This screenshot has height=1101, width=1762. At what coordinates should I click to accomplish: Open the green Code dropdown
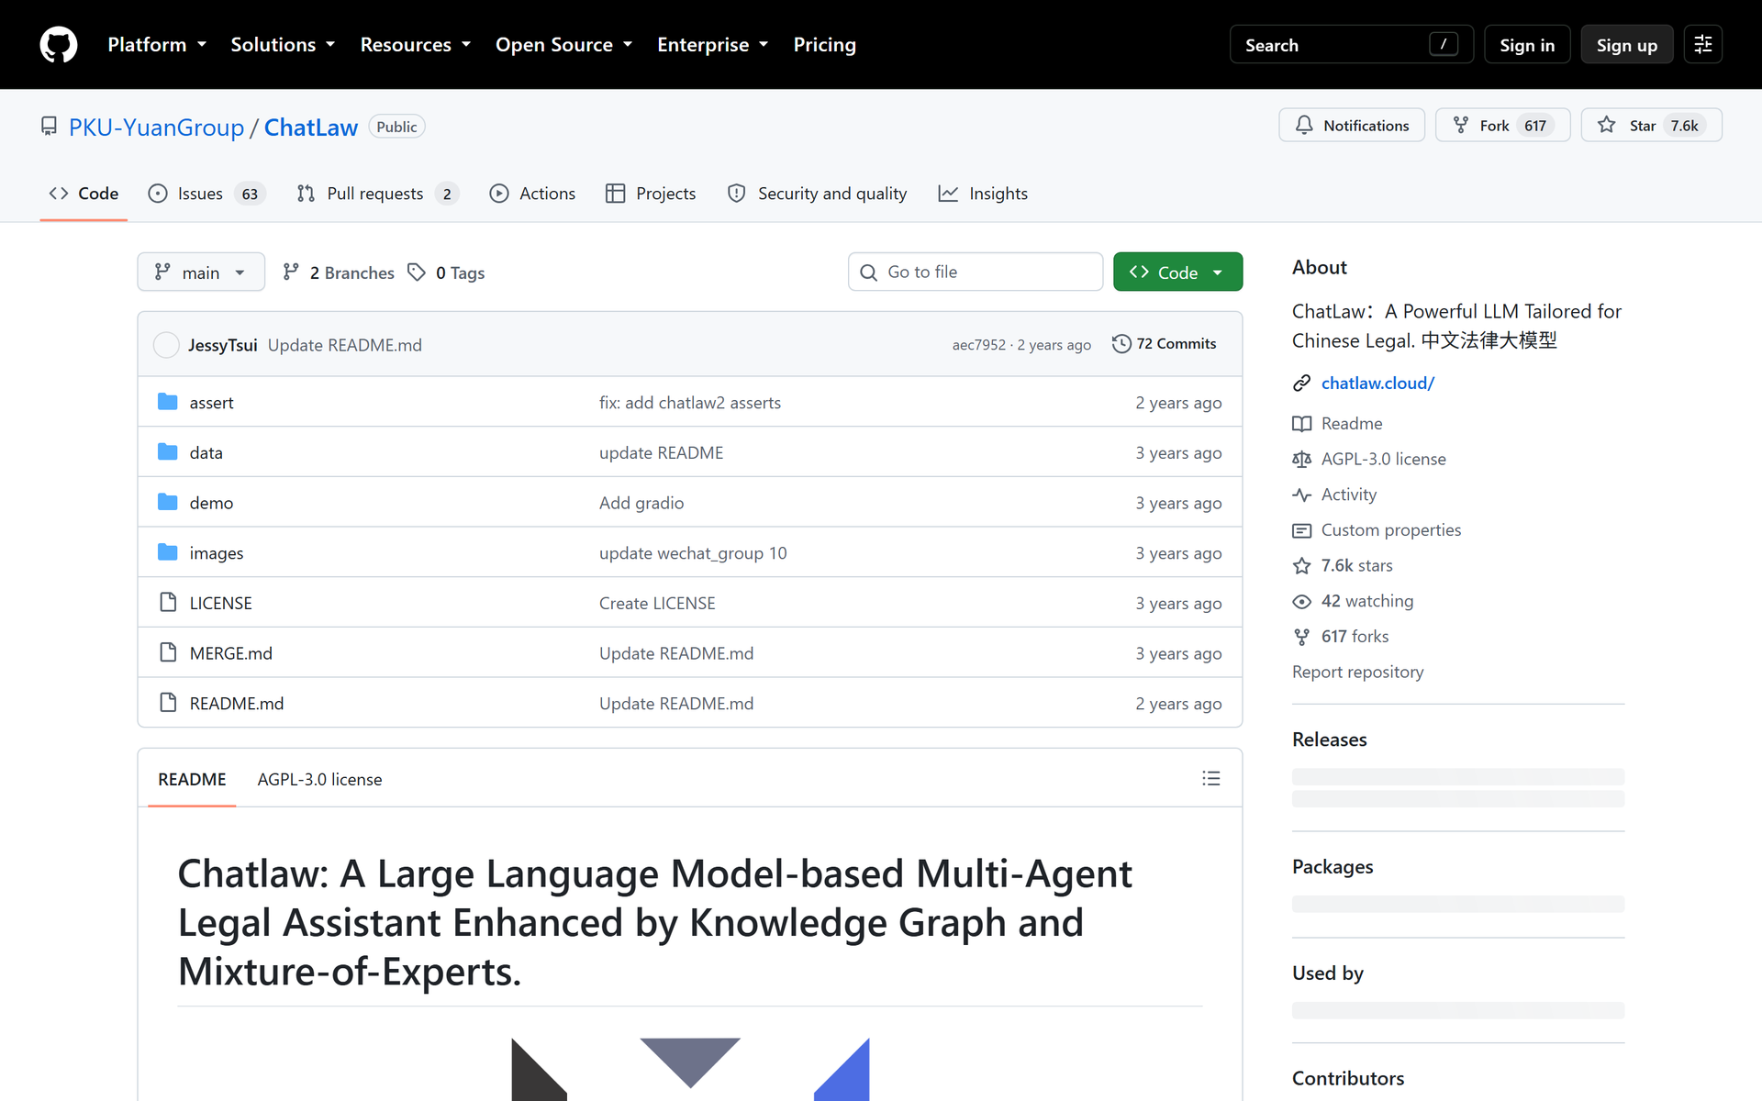click(1177, 272)
